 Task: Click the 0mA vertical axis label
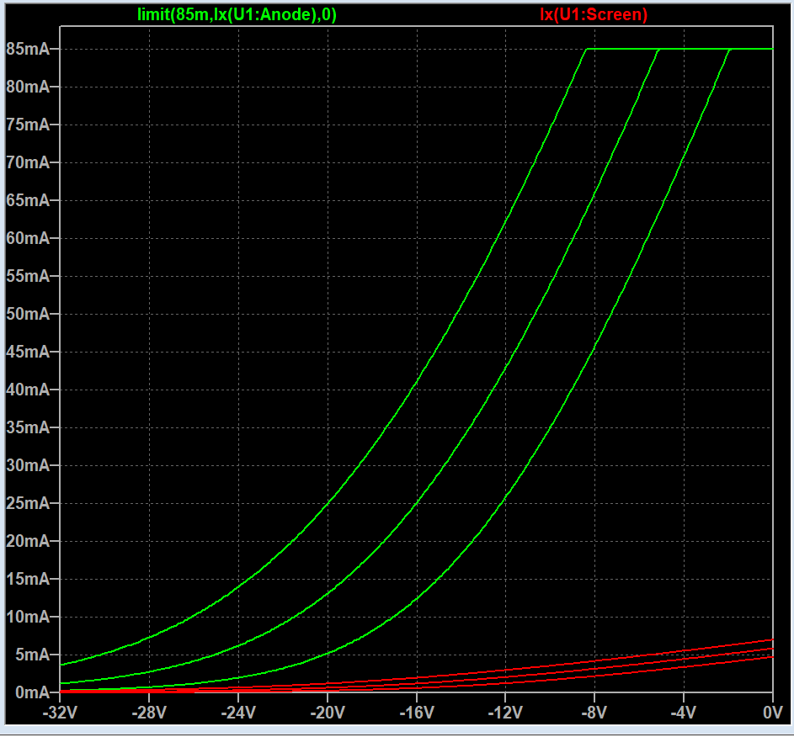click(32, 692)
